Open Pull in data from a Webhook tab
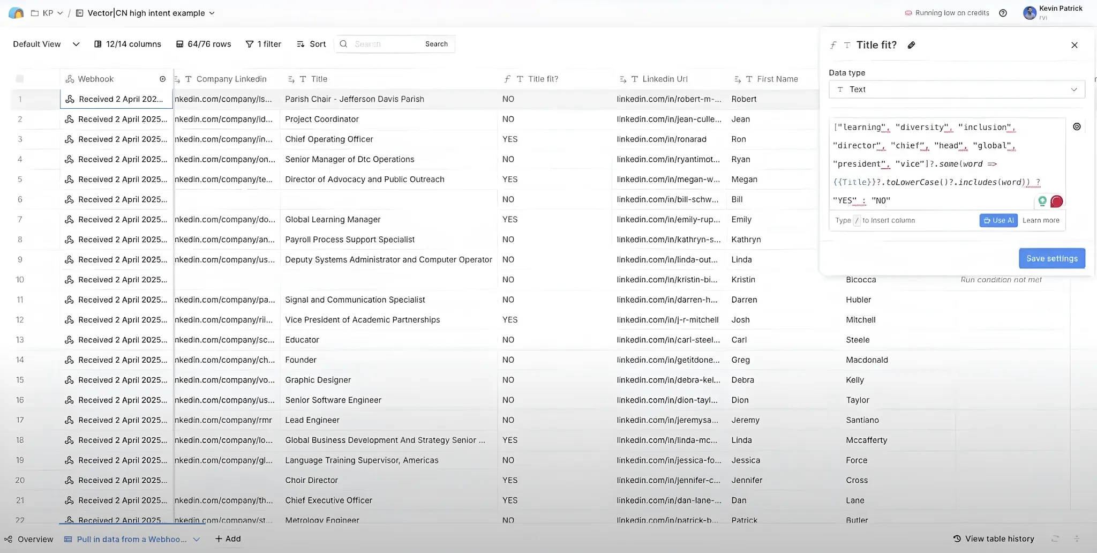 click(132, 539)
